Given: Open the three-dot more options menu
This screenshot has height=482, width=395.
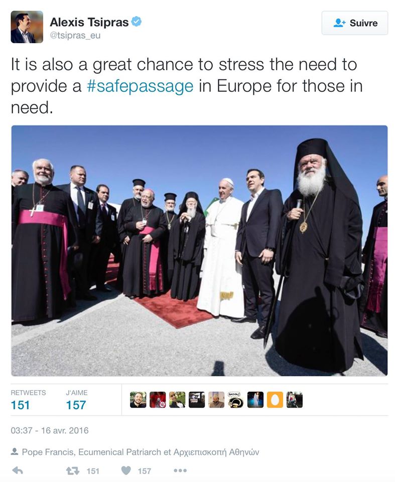Looking at the screenshot, I should click(180, 470).
